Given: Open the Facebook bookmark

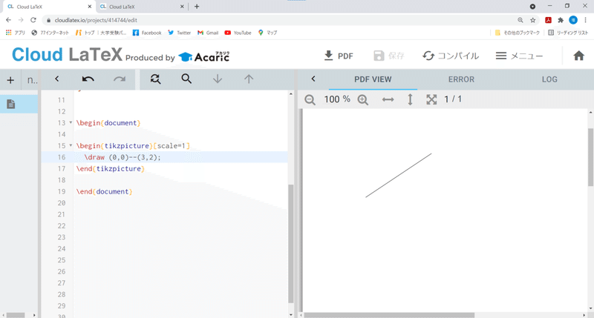Looking at the screenshot, I should (147, 33).
